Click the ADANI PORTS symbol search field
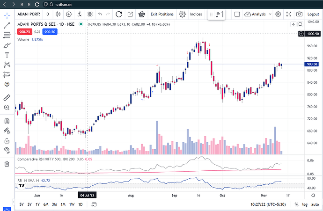Viewport: 323px width, 211px height. [29, 14]
